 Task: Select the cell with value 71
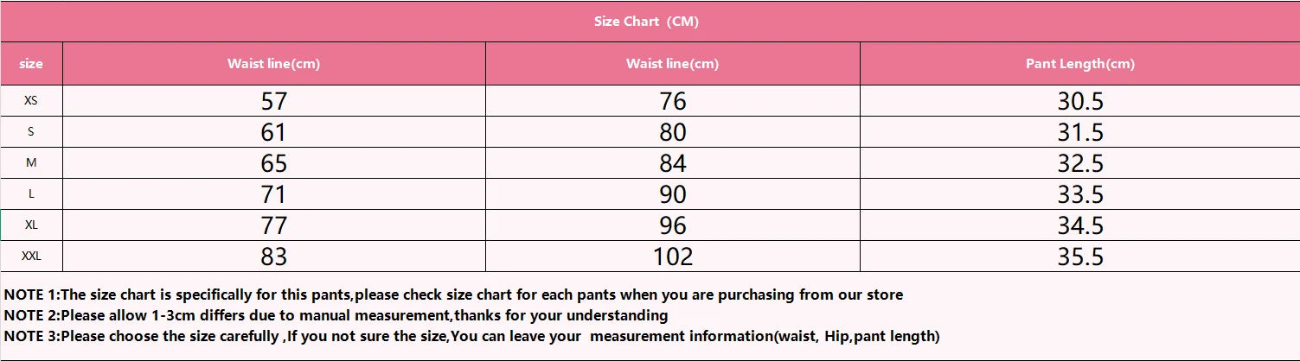point(273,194)
